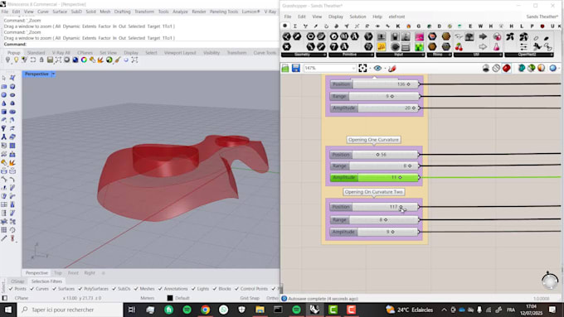The width and height of the screenshot is (564, 317).
Task: Click the green Amplitude slider valued 11
Action: pos(374,177)
